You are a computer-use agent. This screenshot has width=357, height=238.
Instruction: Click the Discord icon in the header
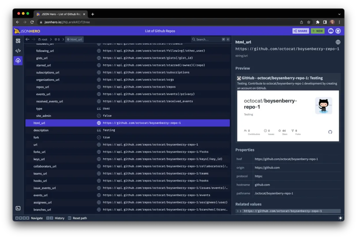point(330,31)
